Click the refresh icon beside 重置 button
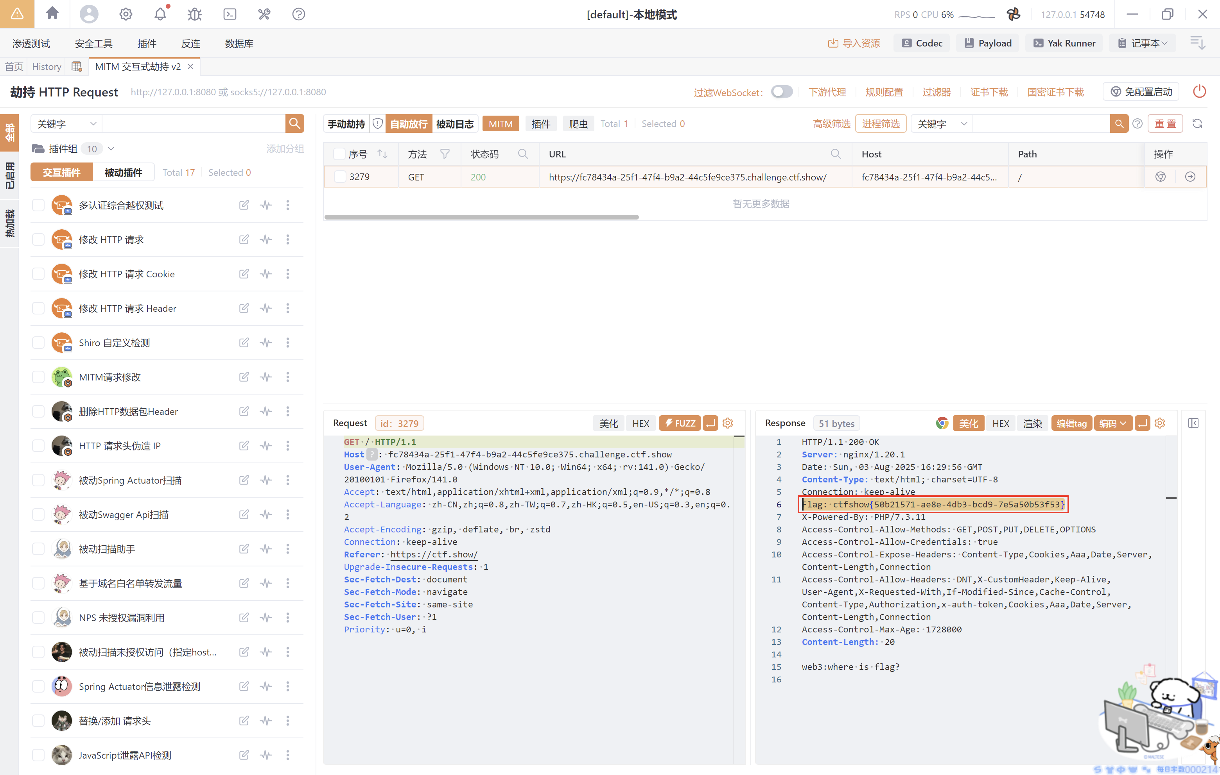Viewport: 1220px width, 775px height. [x=1197, y=123]
